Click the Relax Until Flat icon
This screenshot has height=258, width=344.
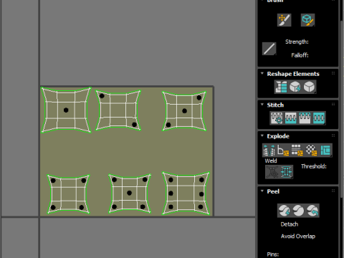(295, 87)
